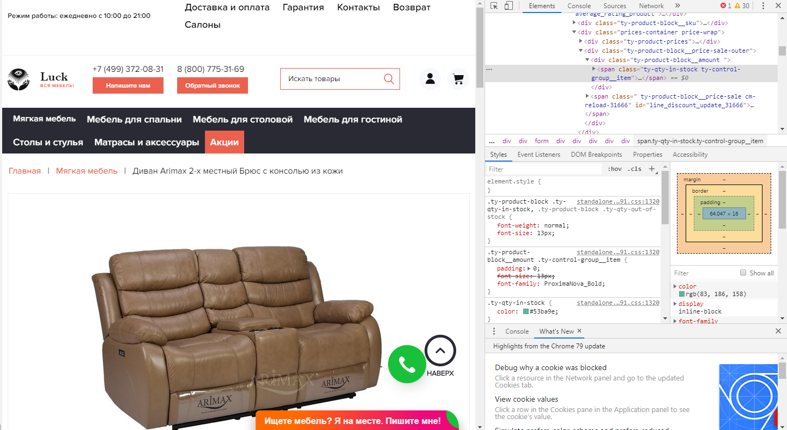Switch to the Sources tab
The width and height of the screenshot is (787, 430).
[615, 6]
